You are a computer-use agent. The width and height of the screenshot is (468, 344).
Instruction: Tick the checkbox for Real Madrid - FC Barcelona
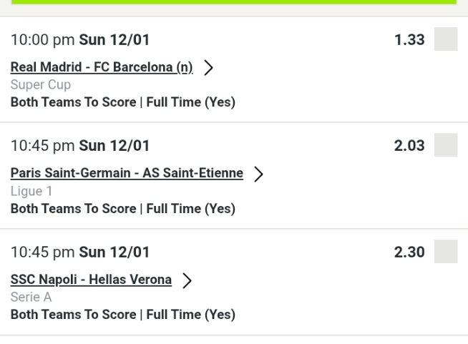coord(446,39)
